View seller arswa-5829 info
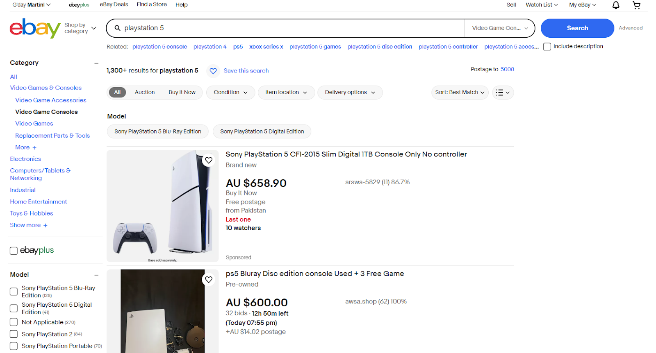This screenshot has width=656, height=353. [377, 182]
